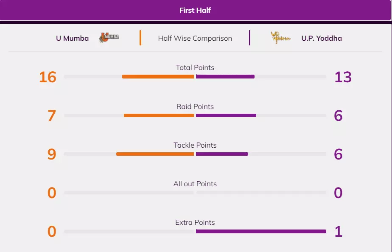The image size is (392, 252).
Task: Click the orange divider beside U Mumba logo
Action: pos(140,38)
